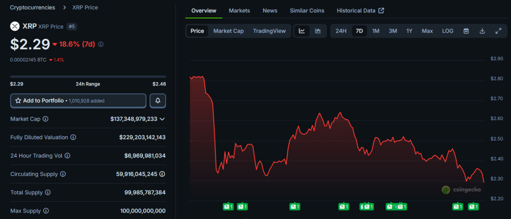The width and height of the screenshot is (511, 219).
Task: Open the calendar date range picker
Action: coord(466,31)
